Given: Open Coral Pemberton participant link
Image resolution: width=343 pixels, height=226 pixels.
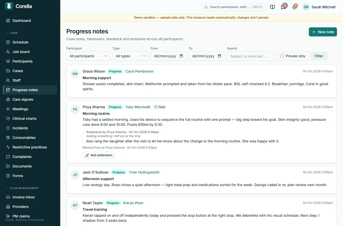Looking at the screenshot, I should (139, 71).
